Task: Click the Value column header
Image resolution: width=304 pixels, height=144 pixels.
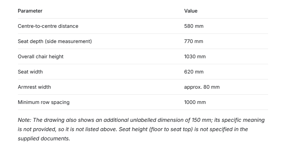Action: click(191, 11)
